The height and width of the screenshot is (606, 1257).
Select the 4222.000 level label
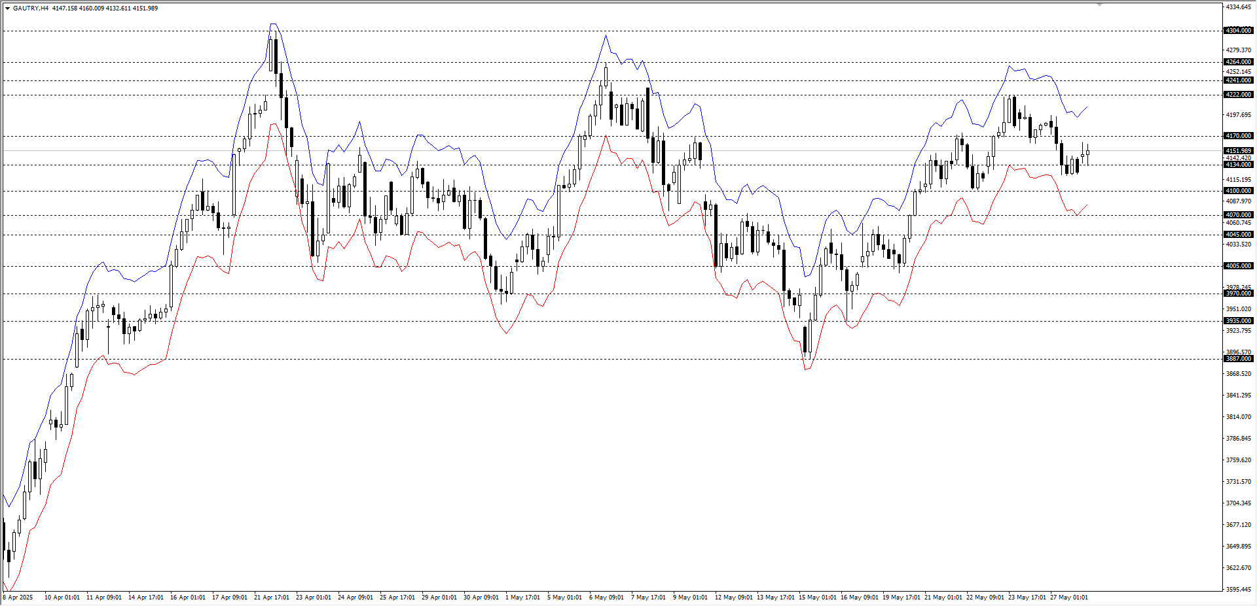[1238, 95]
